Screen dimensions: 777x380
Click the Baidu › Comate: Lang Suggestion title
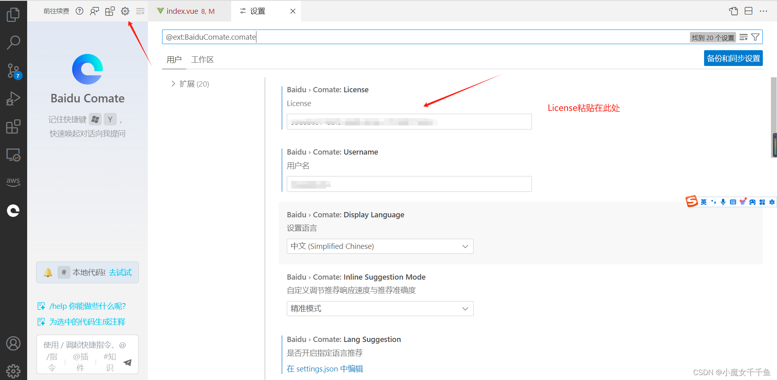pyautogui.click(x=344, y=339)
